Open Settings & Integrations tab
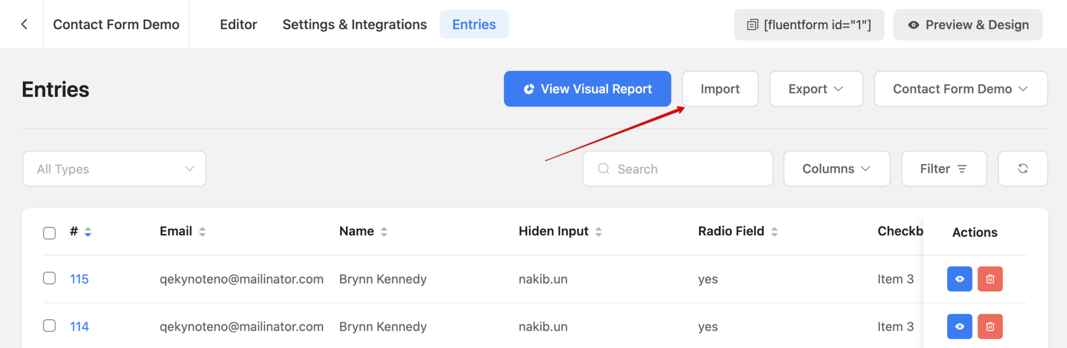Screen dimensions: 1067x348 pos(355,24)
